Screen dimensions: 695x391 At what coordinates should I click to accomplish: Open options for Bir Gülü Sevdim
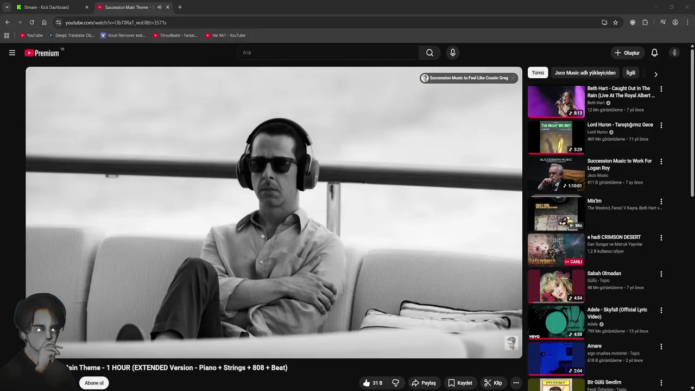pos(661,383)
